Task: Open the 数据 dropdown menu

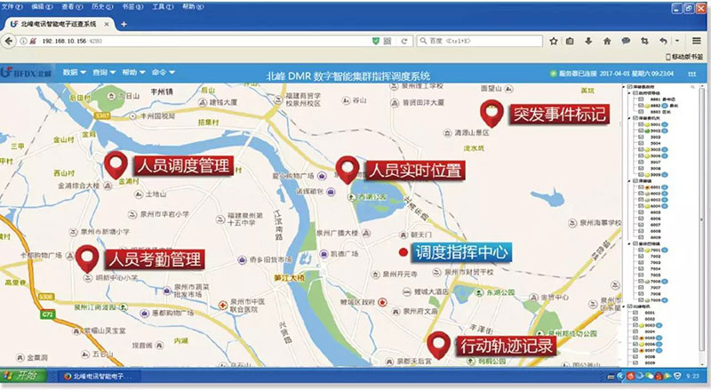Action: pos(74,72)
